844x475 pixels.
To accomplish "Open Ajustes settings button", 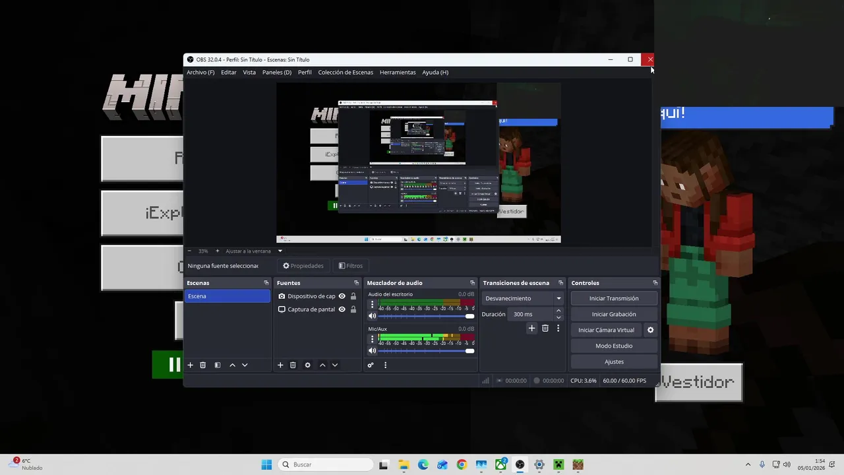I will (x=614, y=362).
